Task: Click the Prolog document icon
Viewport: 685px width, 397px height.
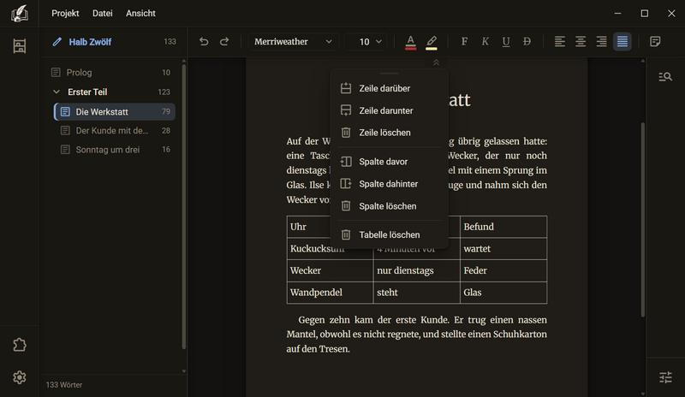Action: point(56,73)
